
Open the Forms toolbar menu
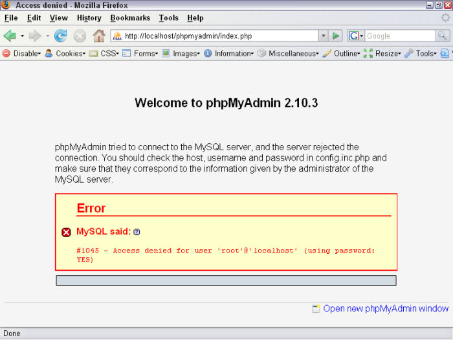pos(140,54)
